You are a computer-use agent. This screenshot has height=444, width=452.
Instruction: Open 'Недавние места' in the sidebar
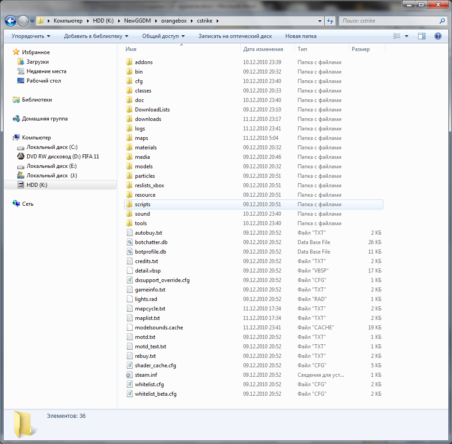click(x=47, y=71)
